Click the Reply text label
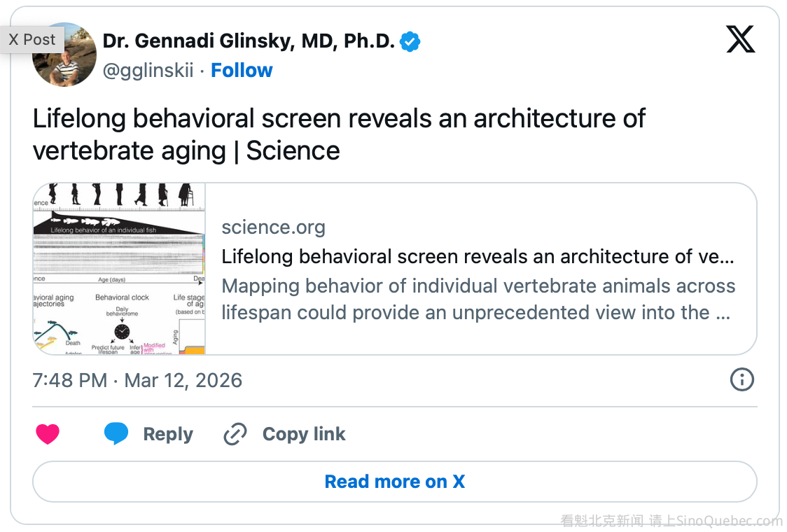The image size is (787, 532). (x=168, y=435)
